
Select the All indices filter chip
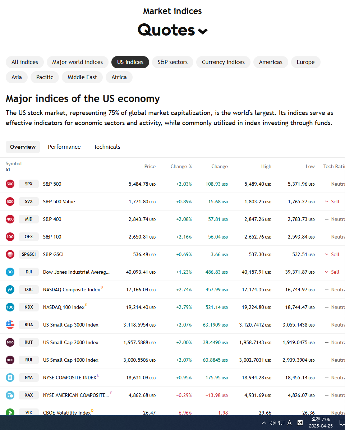point(25,62)
